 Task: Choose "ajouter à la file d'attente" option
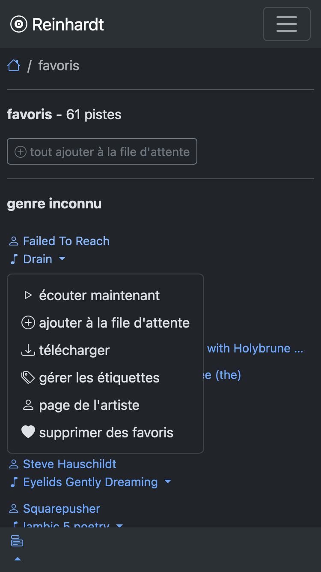coord(114,323)
